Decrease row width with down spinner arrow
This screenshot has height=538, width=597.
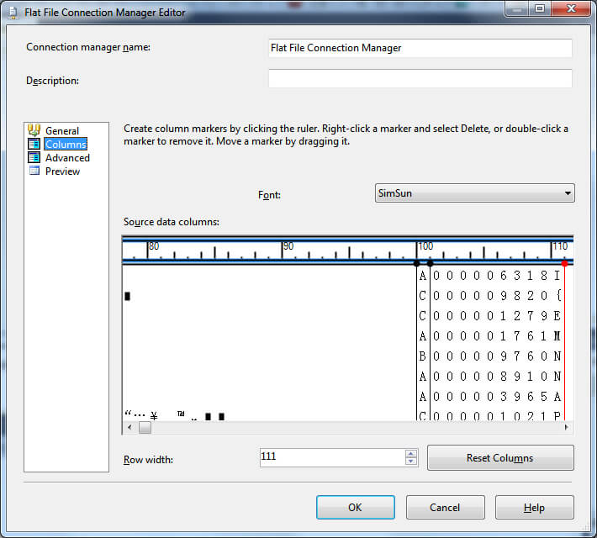[411, 462]
